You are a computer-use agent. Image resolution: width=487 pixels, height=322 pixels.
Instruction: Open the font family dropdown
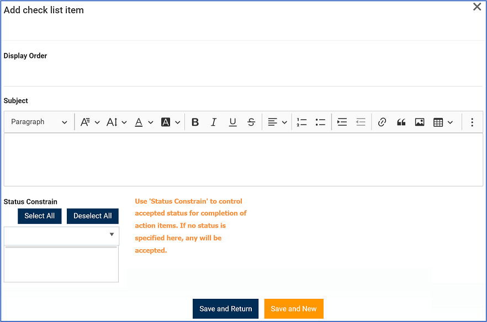pyautogui.click(x=90, y=122)
